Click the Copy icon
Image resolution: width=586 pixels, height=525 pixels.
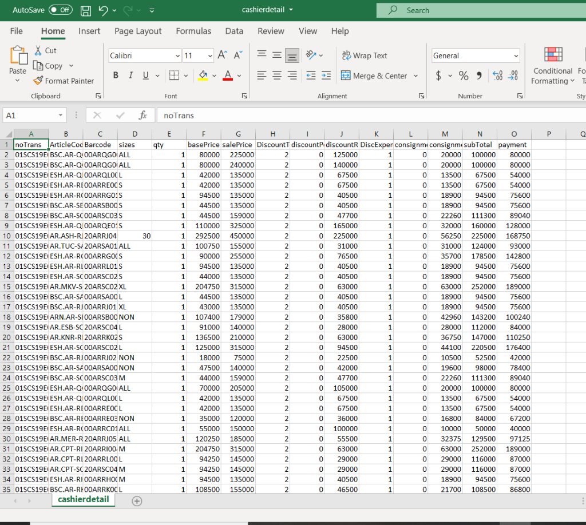[x=38, y=66]
